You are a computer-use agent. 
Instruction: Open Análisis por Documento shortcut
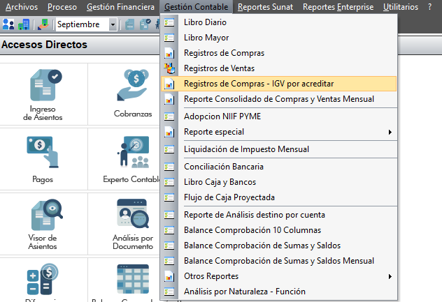point(133,224)
